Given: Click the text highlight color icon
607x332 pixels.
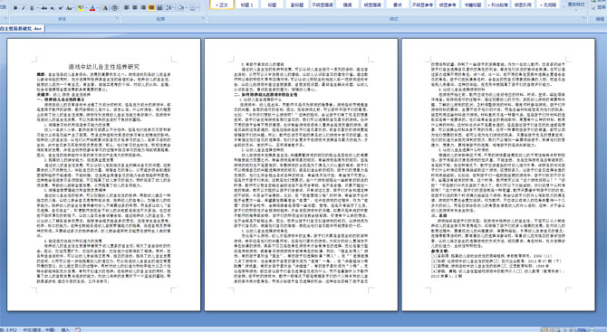Looking at the screenshot, I should pos(81,8).
